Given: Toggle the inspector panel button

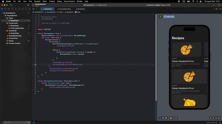Looking at the screenshot, I should [x=219, y=5].
